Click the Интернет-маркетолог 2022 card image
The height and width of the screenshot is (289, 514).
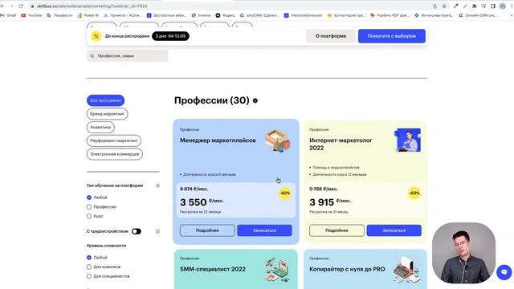click(x=407, y=140)
